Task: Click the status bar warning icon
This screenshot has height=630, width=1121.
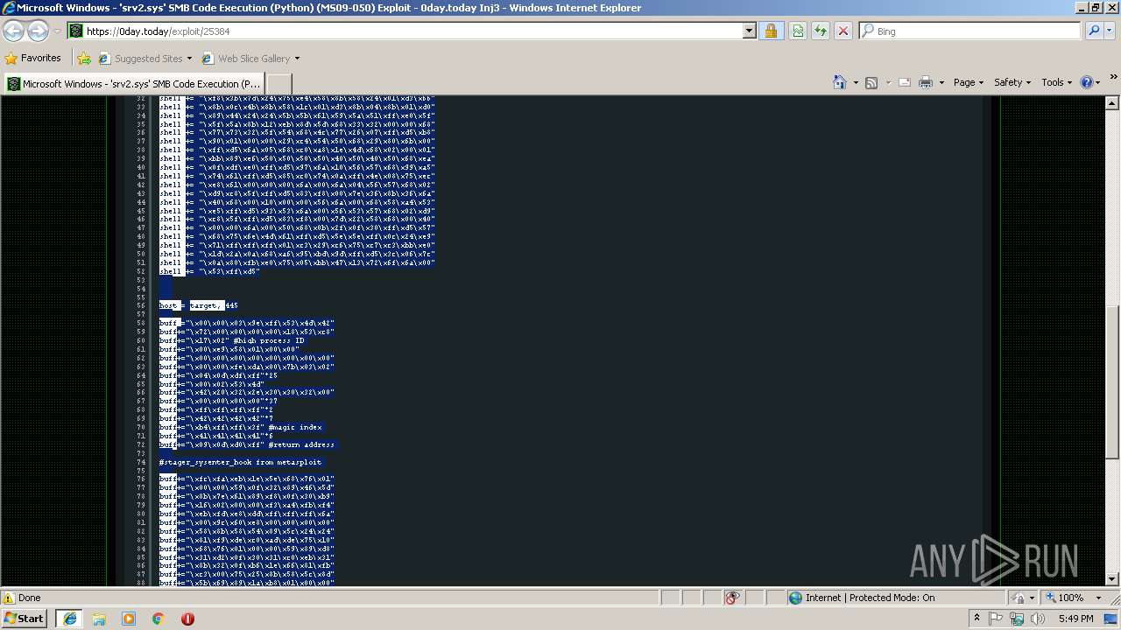Action: tap(9, 598)
